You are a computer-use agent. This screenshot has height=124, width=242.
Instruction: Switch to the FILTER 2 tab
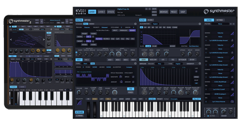point(151,20)
